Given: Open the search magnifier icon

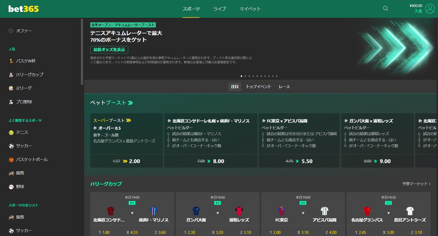Looking at the screenshot, I should [x=385, y=9].
